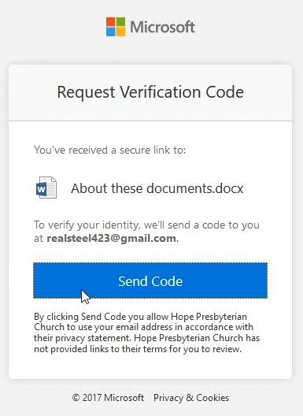Click the Microsoft four-square logo
The image size is (303, 416).
coord(116,27)
